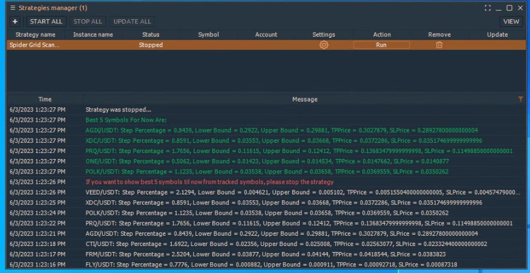Click trash icon to remove strategy
The image size is (530, 273).
(439, 45)
